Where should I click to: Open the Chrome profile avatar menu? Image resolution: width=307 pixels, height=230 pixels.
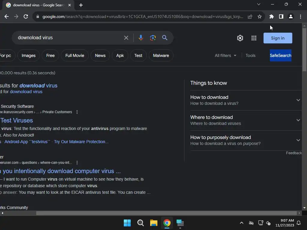pyautogui.click(x=291, y=17)
